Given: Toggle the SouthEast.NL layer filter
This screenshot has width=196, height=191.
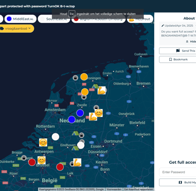Looking at the screenshot, I should tap(54, 19).
